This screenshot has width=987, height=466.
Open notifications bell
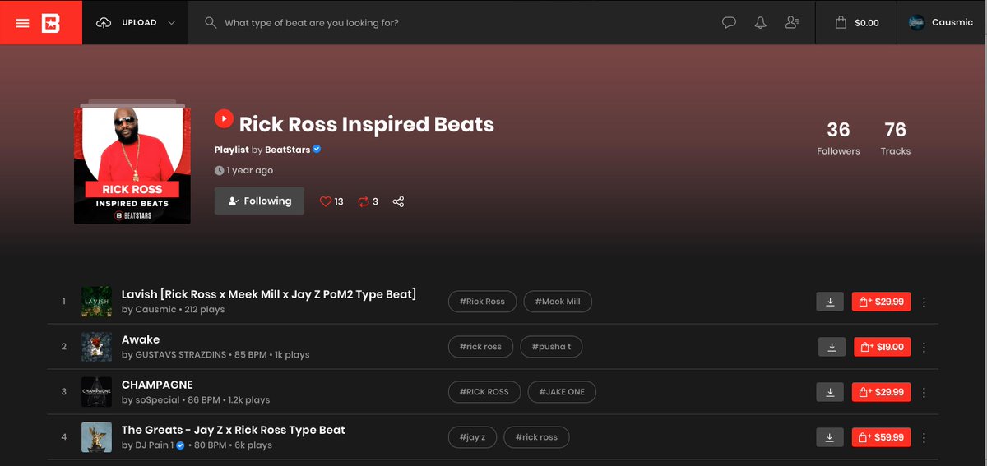761,23
